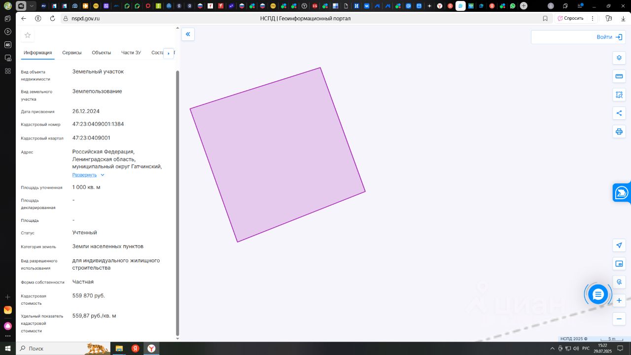This screenshot has height=355, width=631.
Task: Zoom out with the minus button
Action: click(619, 319)
